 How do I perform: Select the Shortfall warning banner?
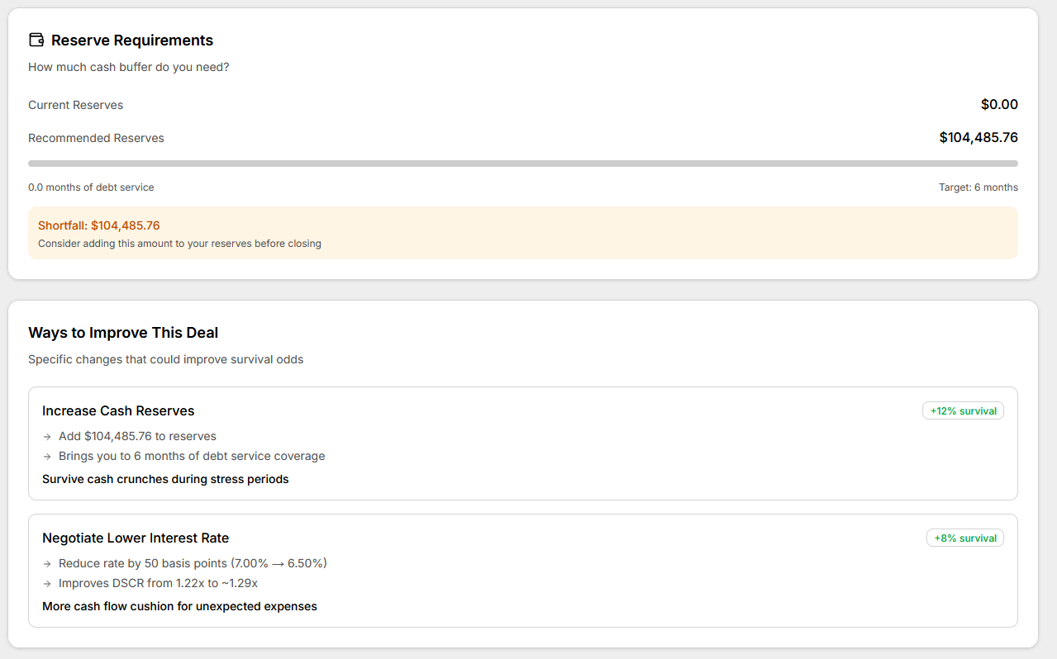(524, 232)
